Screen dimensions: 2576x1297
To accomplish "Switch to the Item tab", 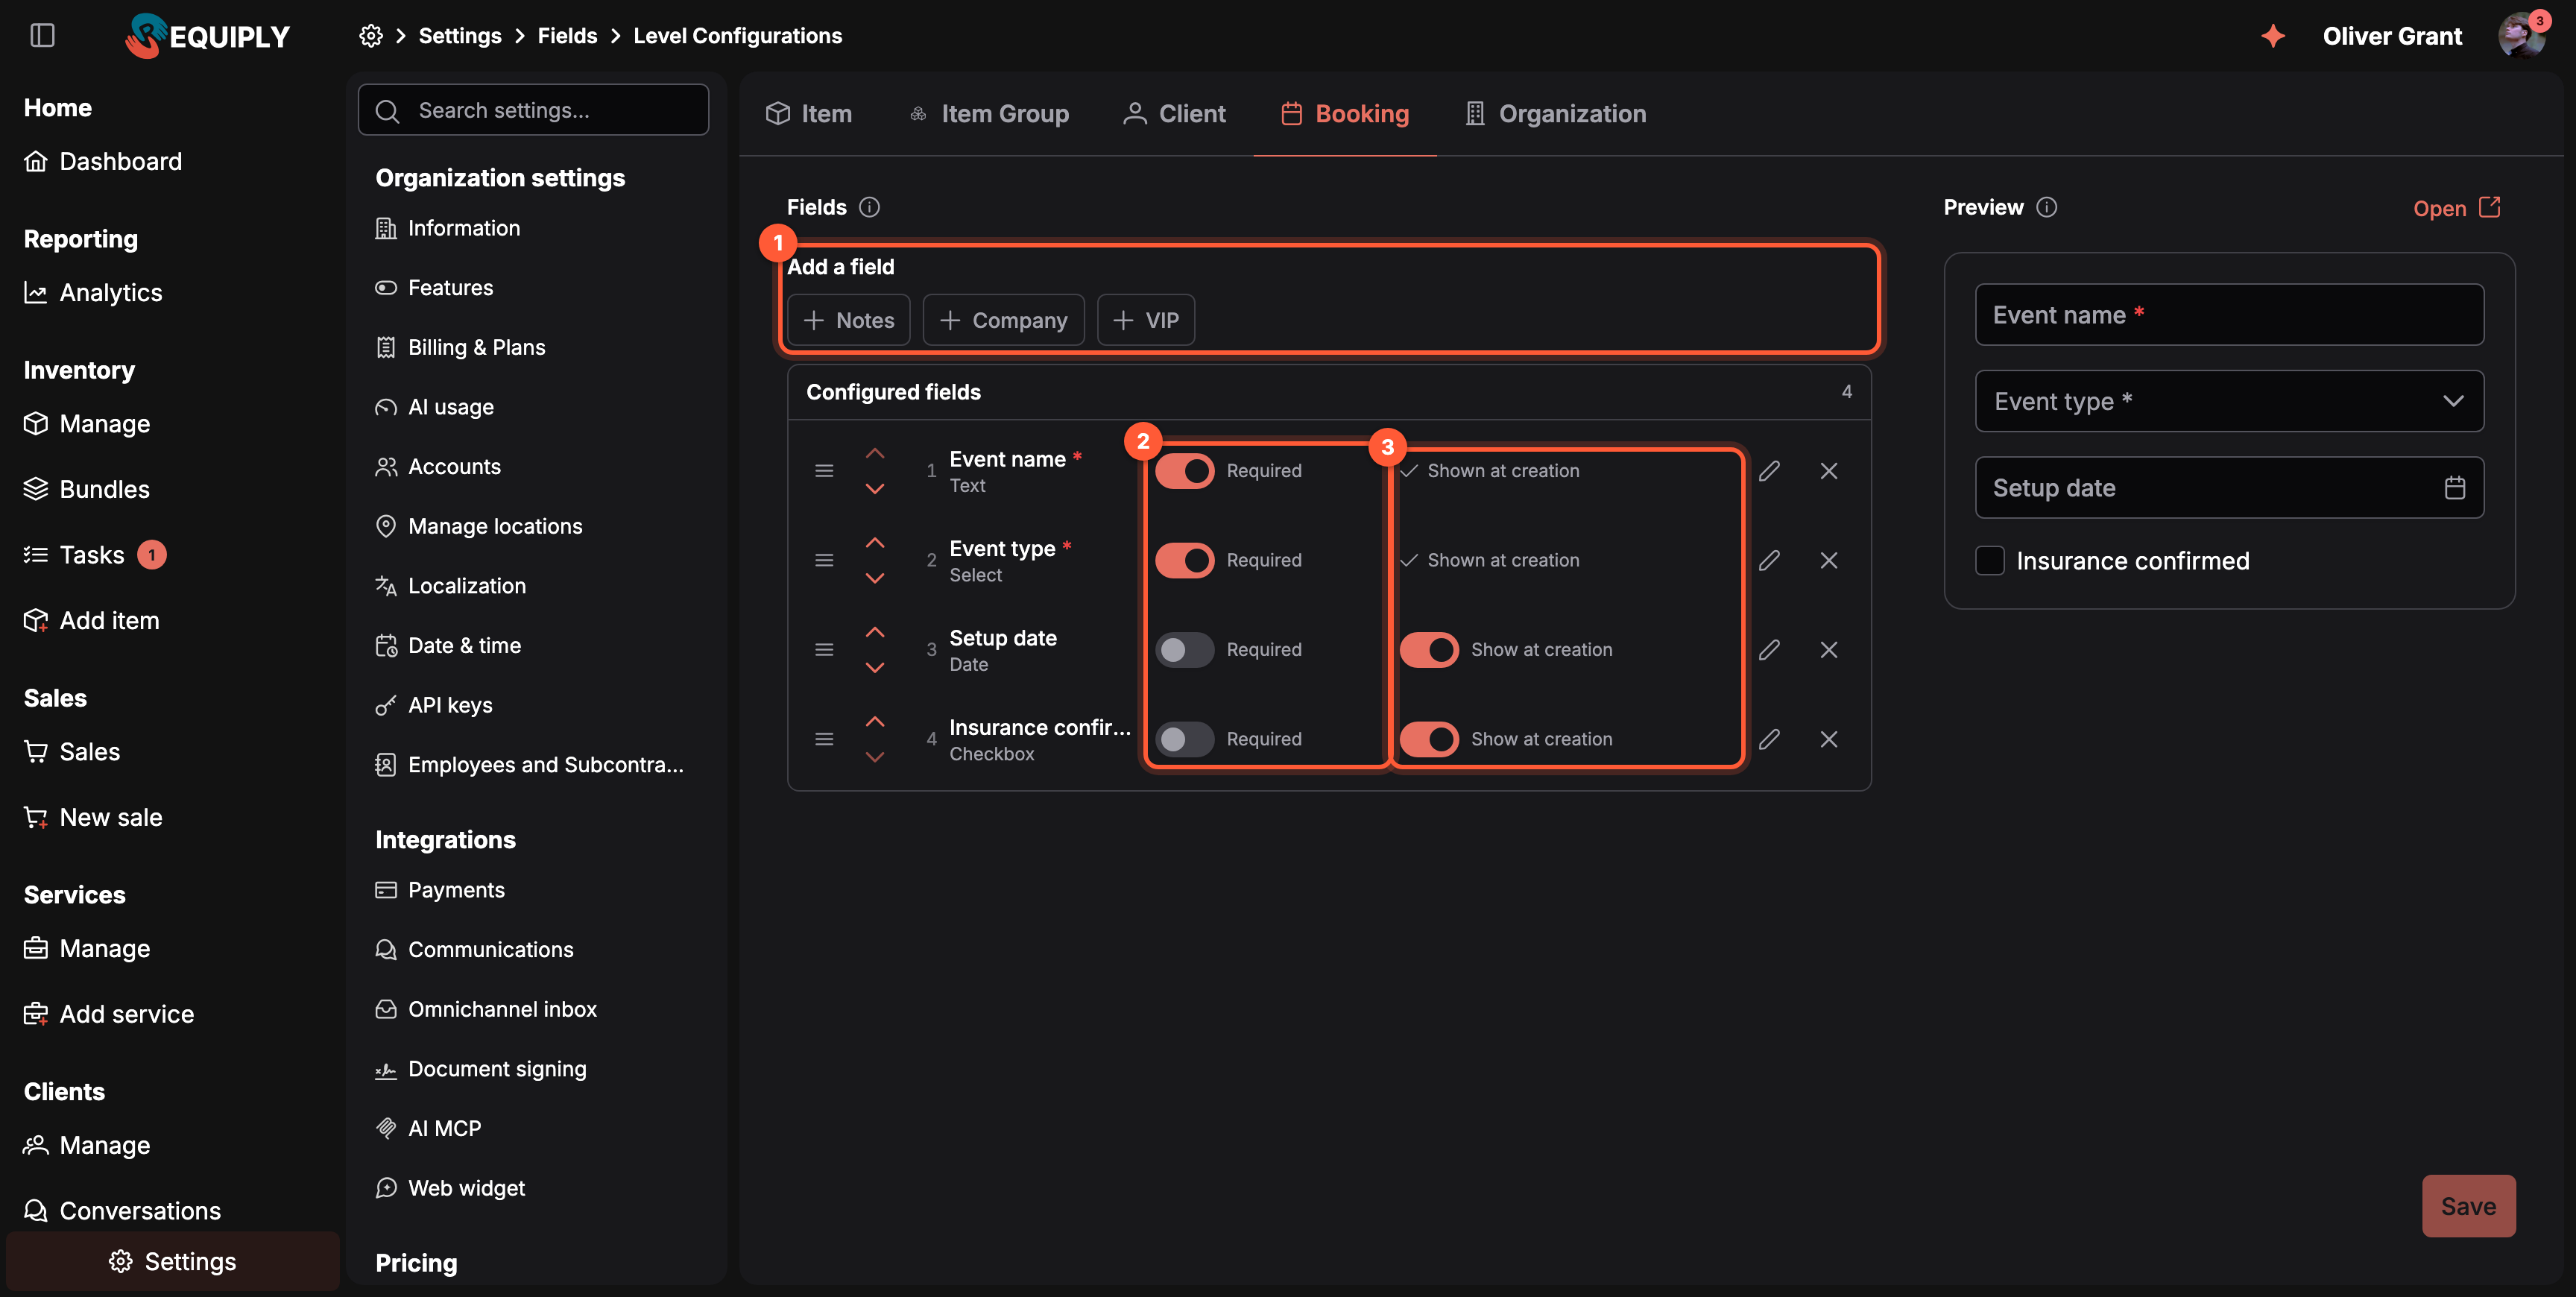I will 808,114.
